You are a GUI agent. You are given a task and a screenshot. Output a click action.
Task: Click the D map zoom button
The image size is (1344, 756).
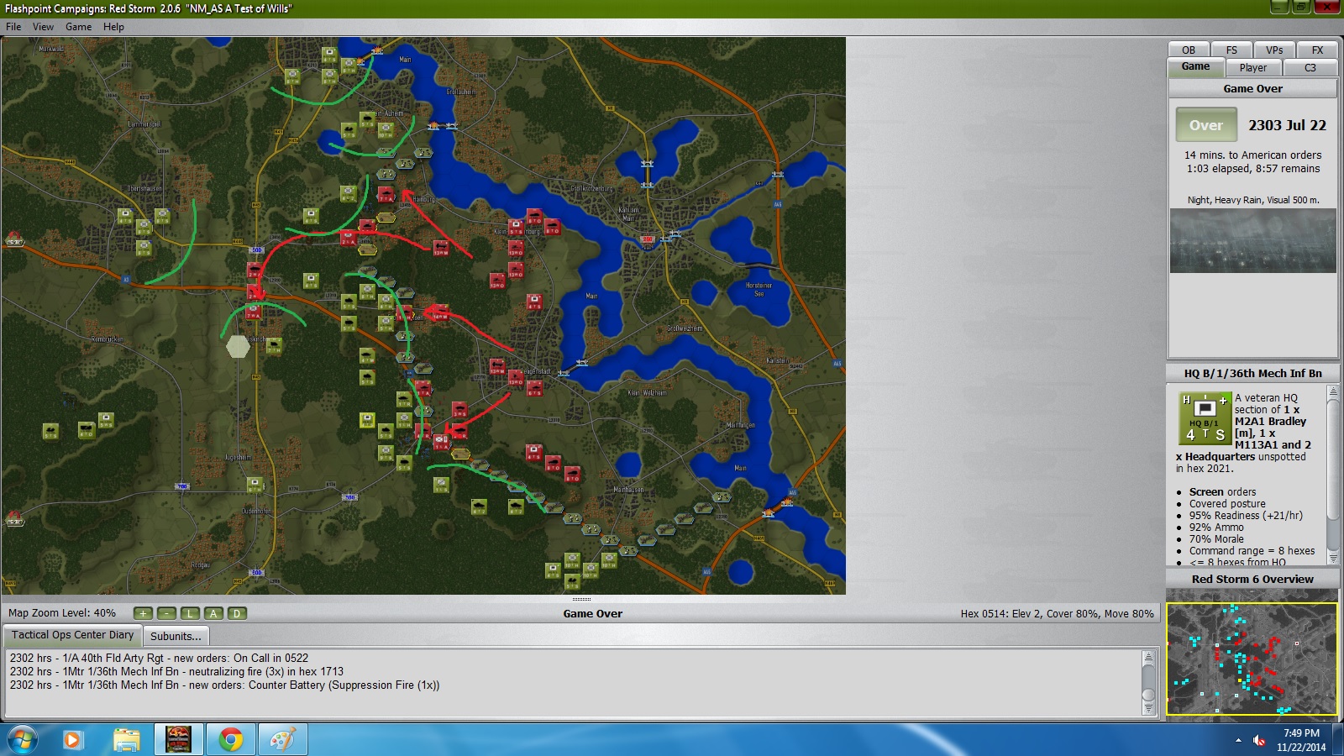[237, 613]
